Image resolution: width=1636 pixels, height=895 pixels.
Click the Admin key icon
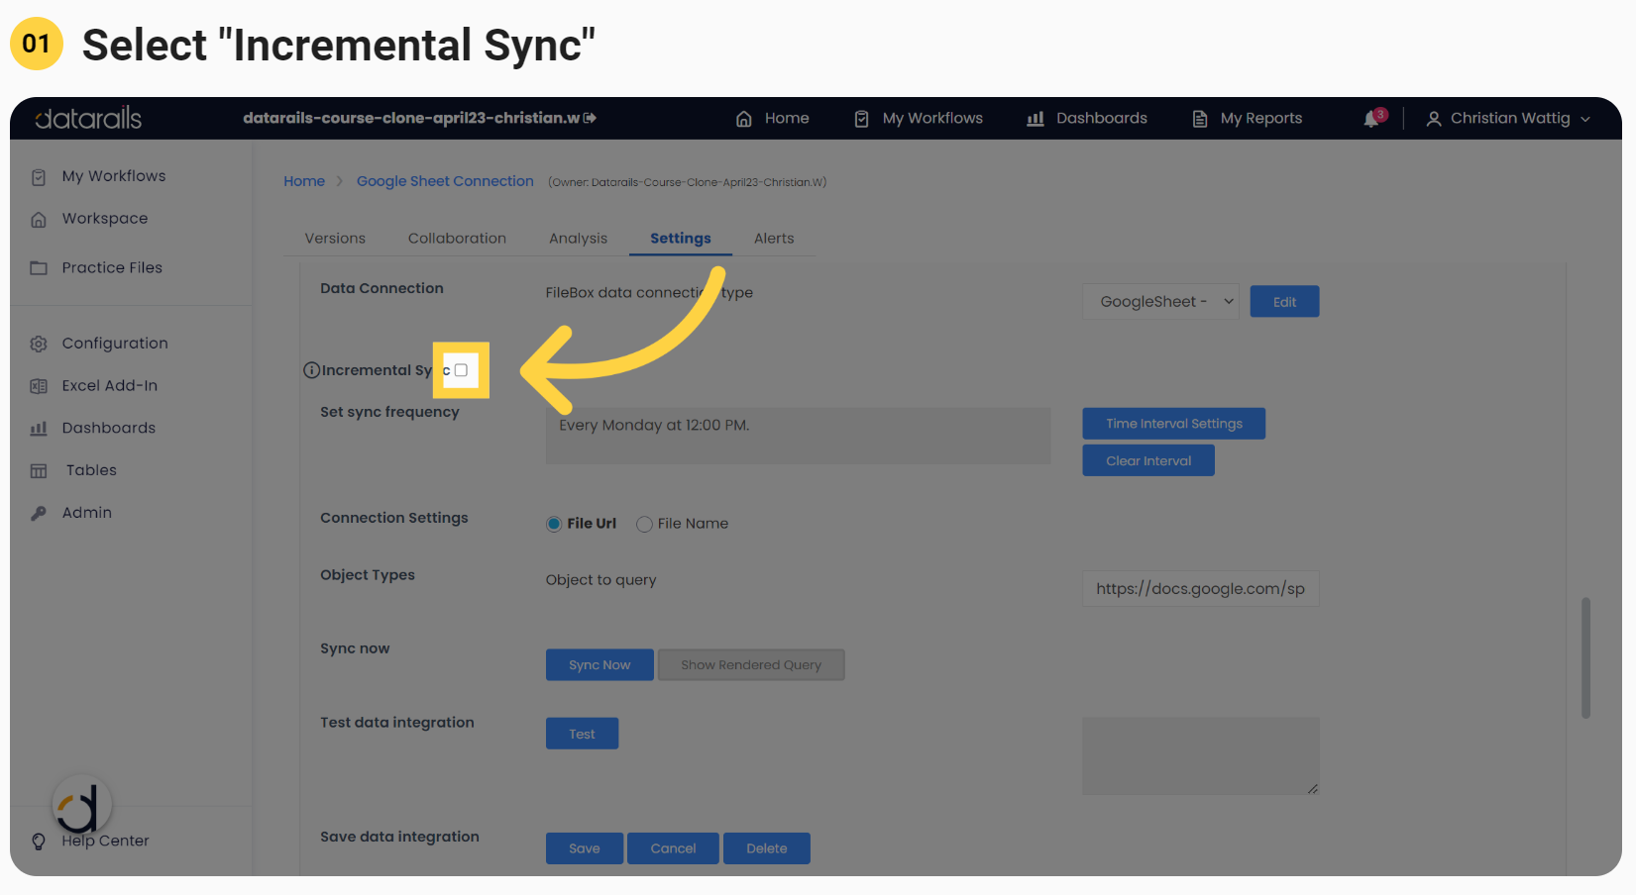(x=39, y=513)
